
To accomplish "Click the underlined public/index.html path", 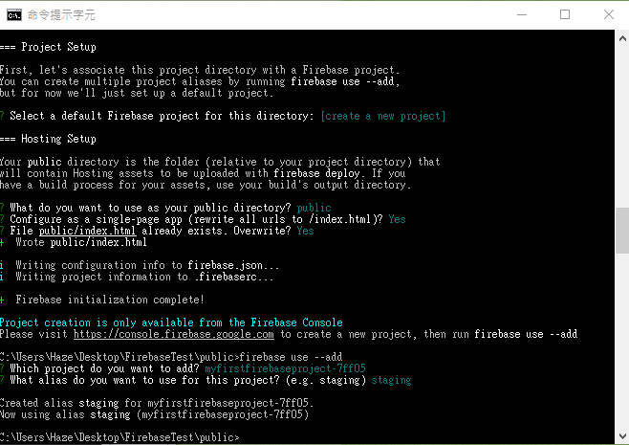I will (x=87, y=231).
